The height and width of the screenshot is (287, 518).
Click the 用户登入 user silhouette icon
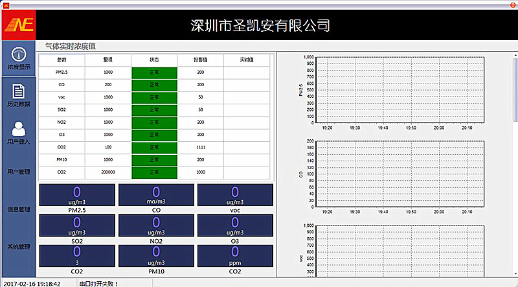point(18,128)
